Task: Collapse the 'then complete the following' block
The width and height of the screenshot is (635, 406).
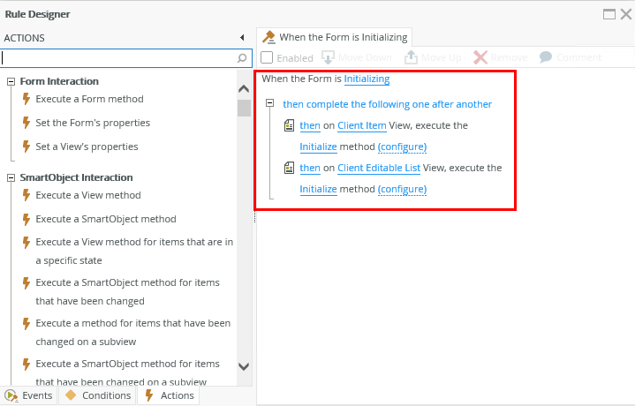Action: [x=270, y=104]
